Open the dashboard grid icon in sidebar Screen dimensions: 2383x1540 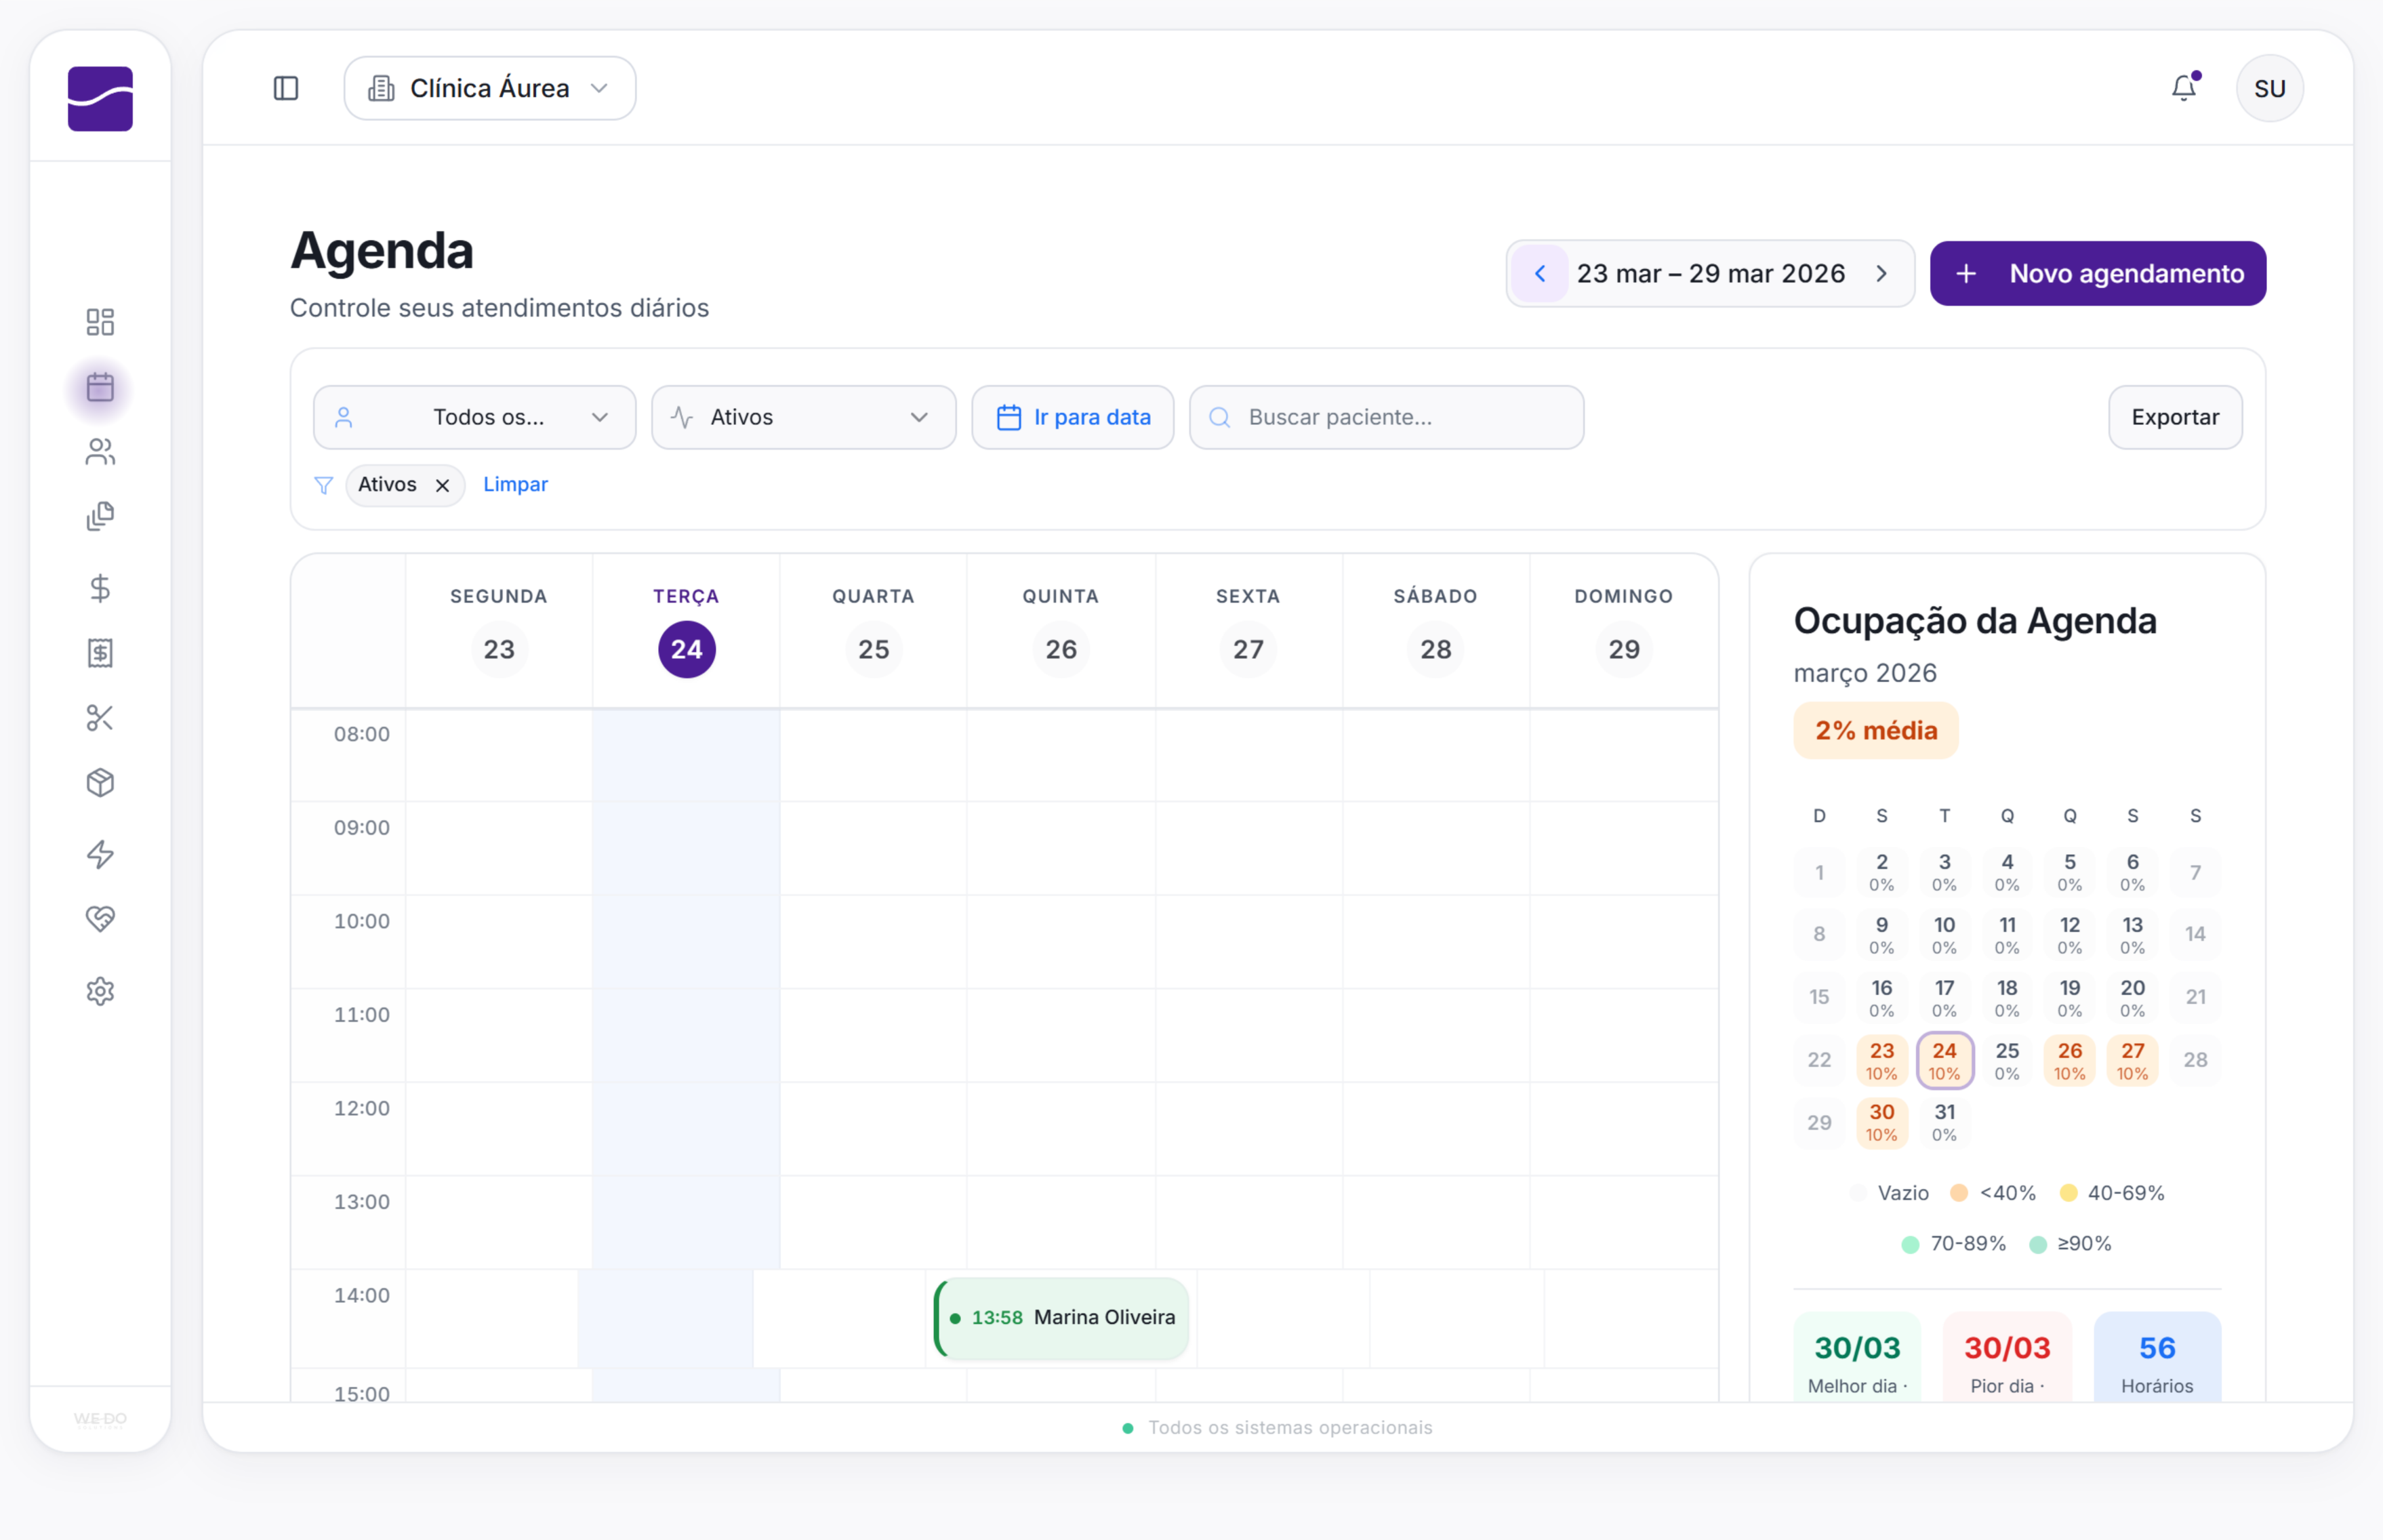pos(100,322)
